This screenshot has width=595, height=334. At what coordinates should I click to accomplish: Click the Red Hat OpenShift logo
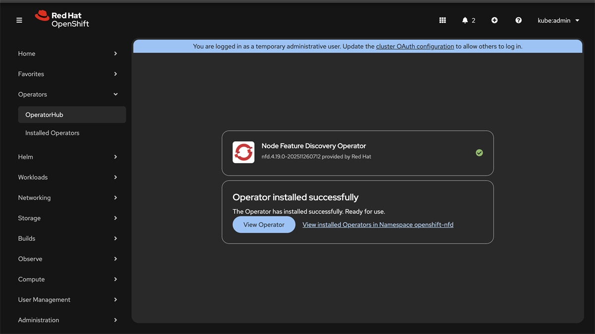click(62, 19)
